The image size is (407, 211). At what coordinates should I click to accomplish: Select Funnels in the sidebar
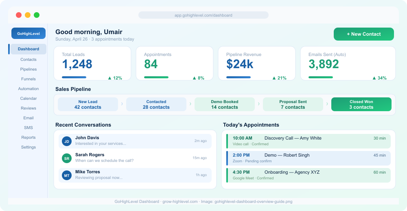[28, 79]
